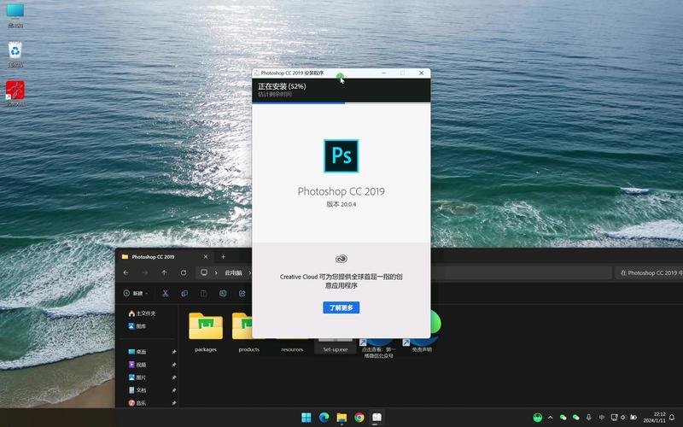Go up one folder level in Explorer
This screenshot has width=683, height=427.
tap(164, 273)
